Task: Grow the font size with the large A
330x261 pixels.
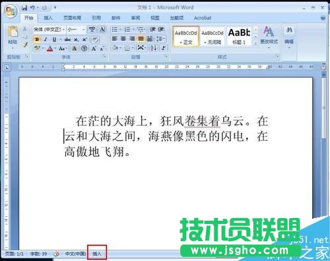Action: (94, 48)
